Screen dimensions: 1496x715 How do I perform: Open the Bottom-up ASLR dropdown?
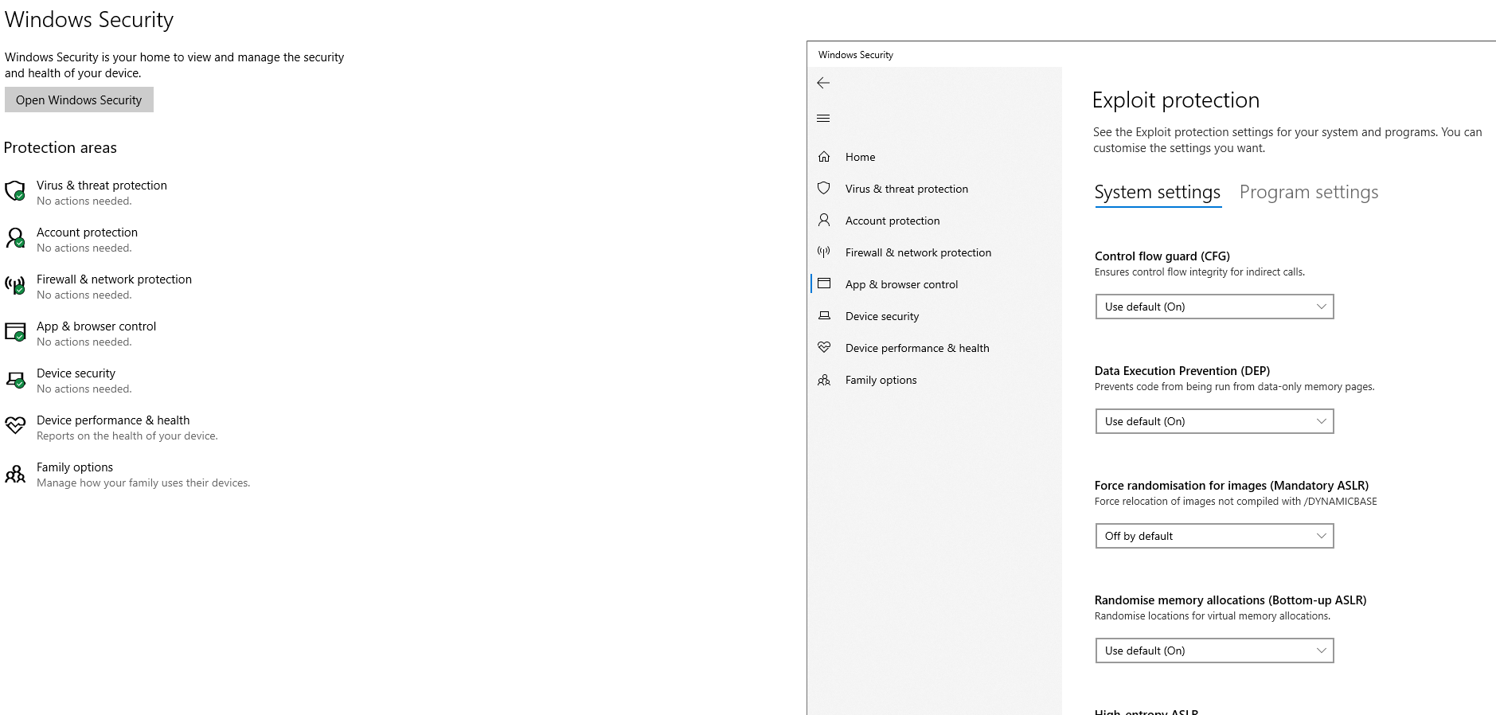[x=1214, y=651]
